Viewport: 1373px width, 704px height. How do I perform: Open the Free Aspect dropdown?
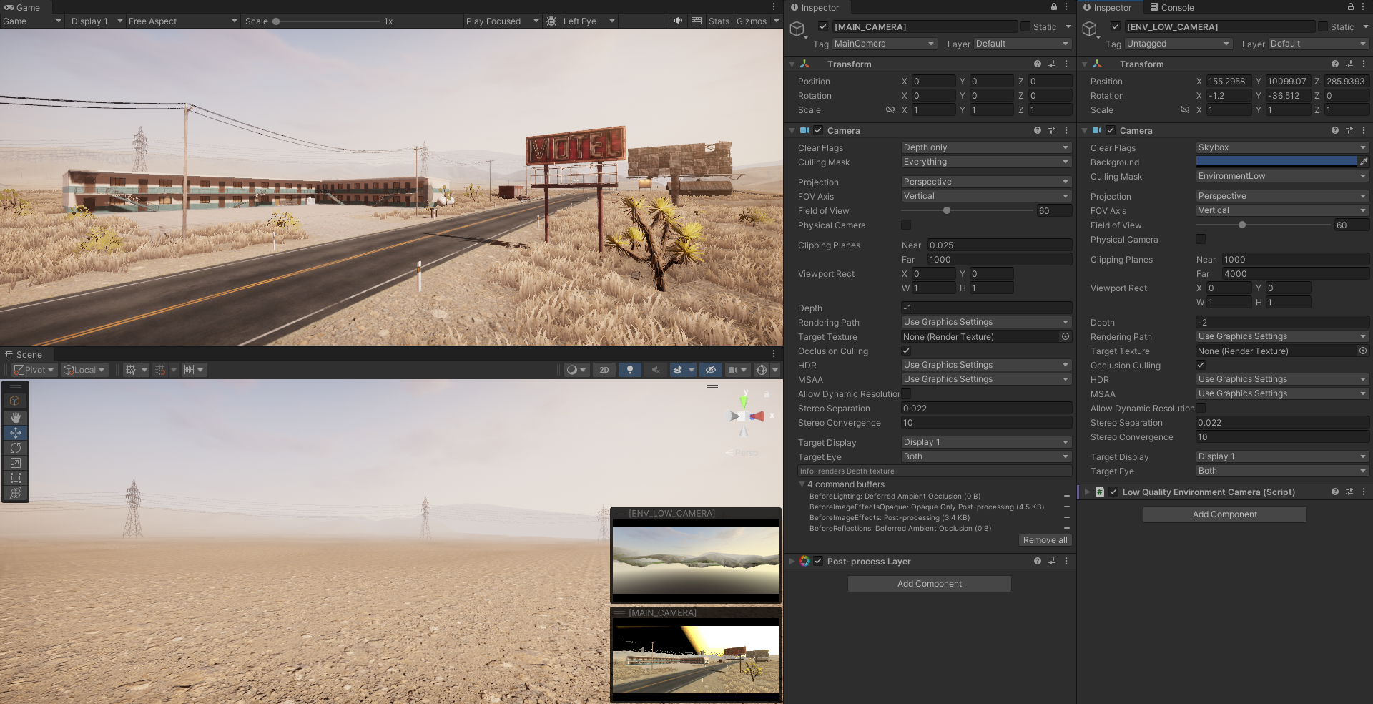pyautogui.click(x=182, y=21)
